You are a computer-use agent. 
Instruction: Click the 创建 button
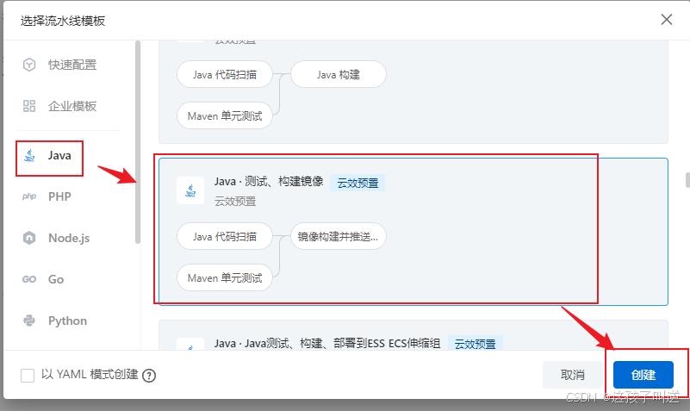pos(643,375)
